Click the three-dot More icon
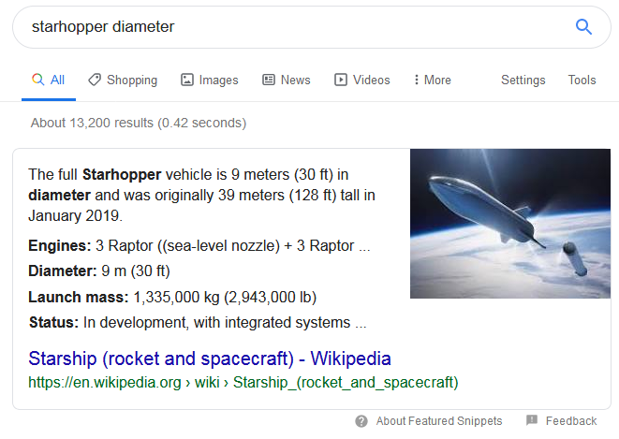 [416, 80]
